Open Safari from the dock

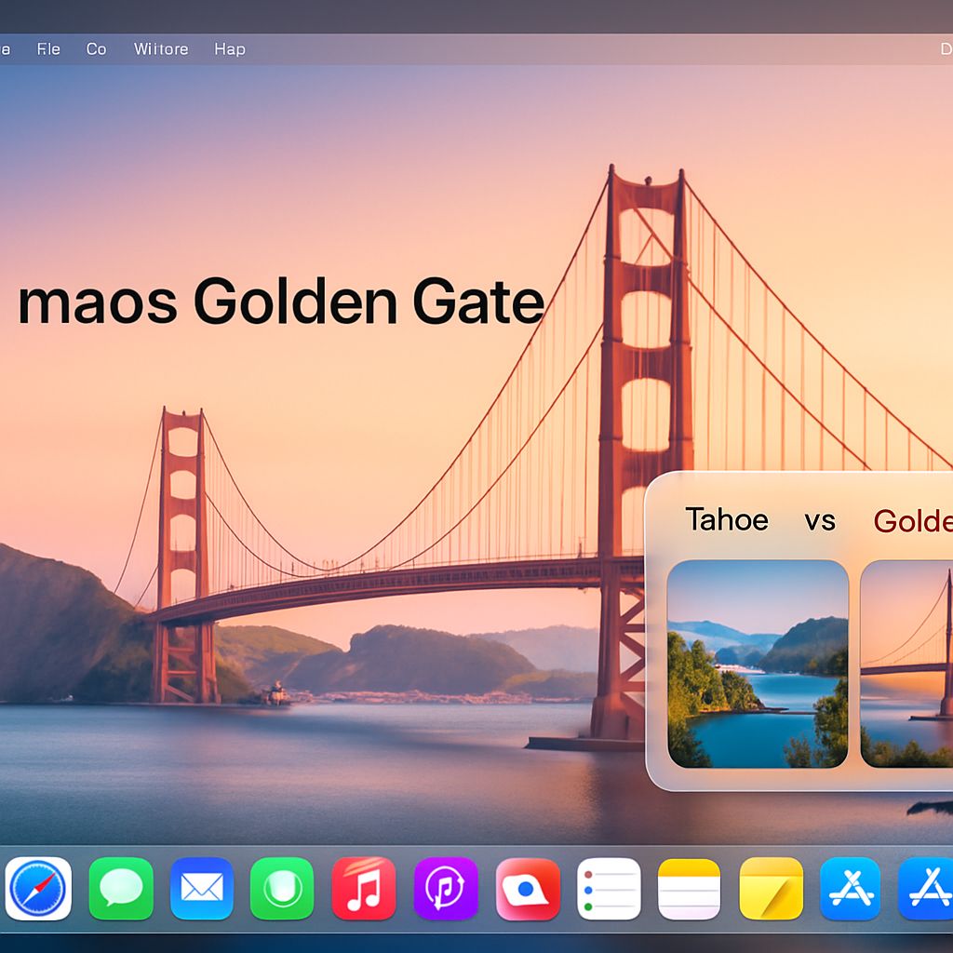(x=38, y=889)
